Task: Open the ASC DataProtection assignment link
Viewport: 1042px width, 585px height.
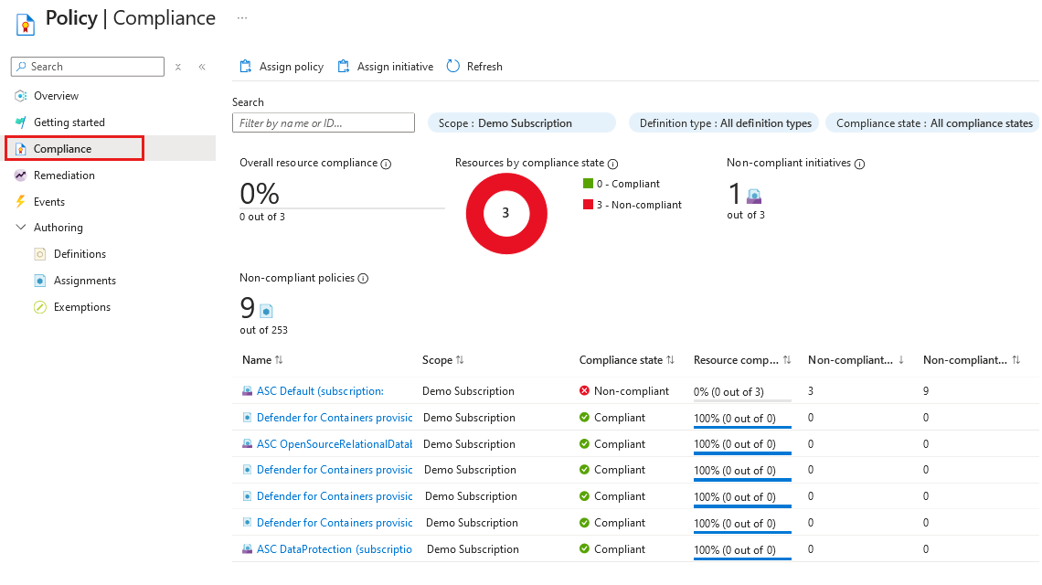Action: pos(335,549)
